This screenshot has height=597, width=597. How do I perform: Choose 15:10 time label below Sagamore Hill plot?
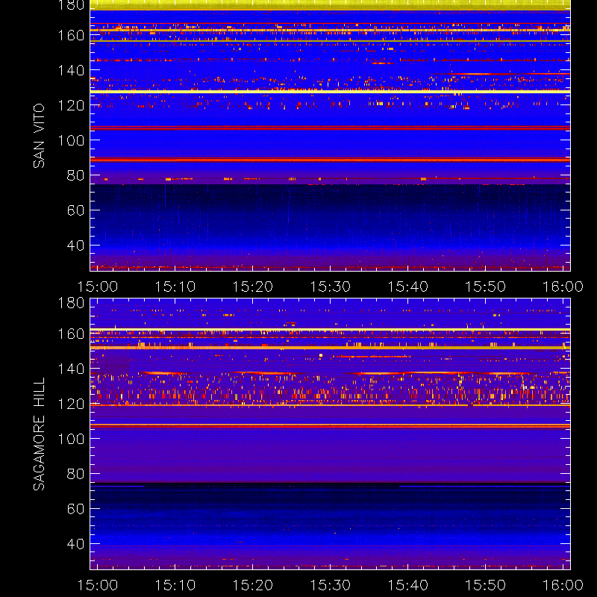[175, 585]
